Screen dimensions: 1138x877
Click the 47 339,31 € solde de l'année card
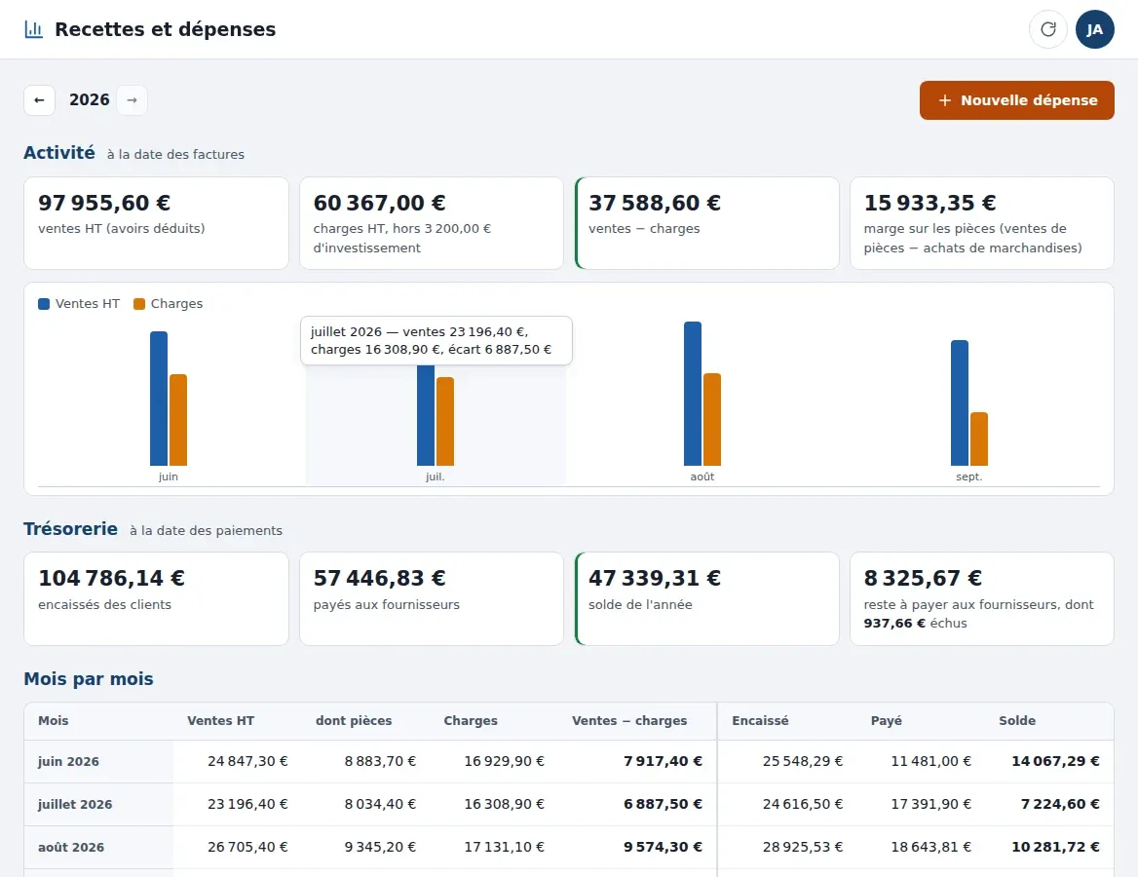[x=707, y=599]
